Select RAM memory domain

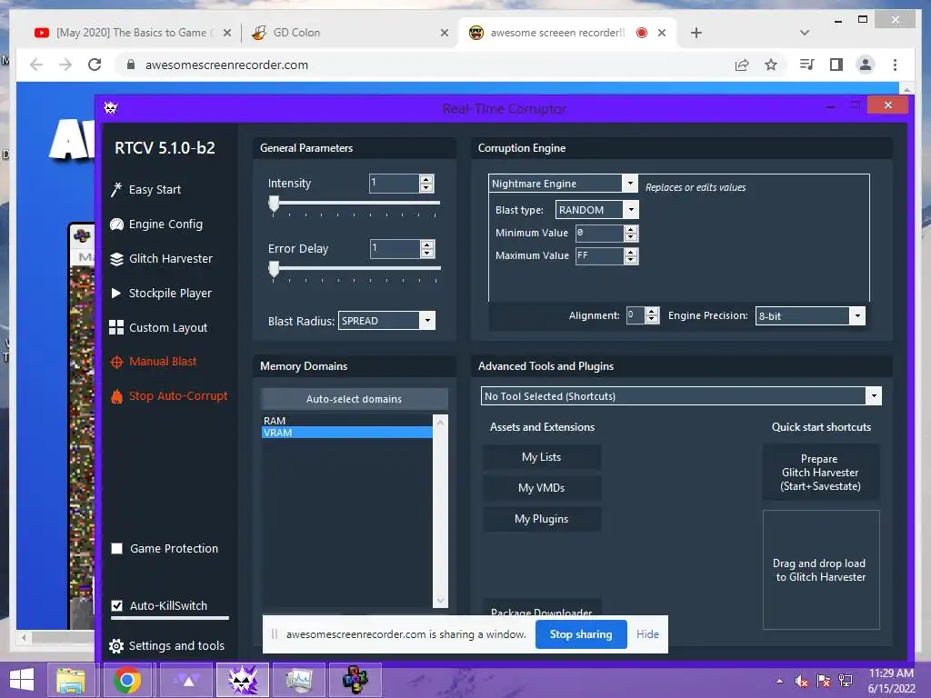(x=346, y=420)
